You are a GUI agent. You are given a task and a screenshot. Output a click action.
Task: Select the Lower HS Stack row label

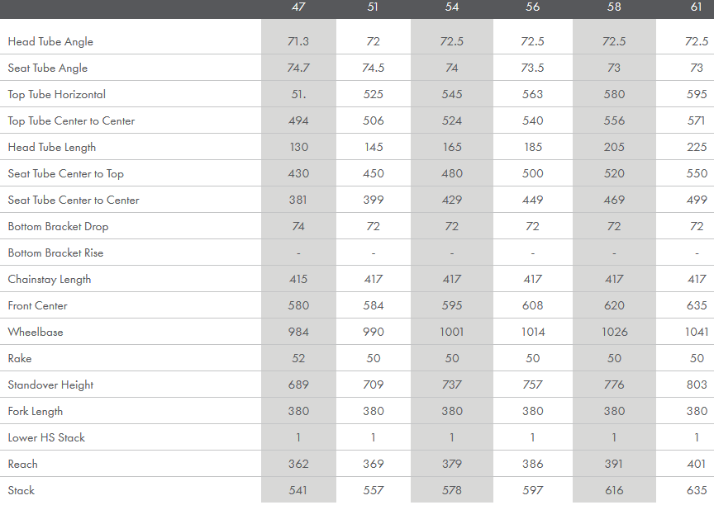pyautogui.click(x=46, y=437)
